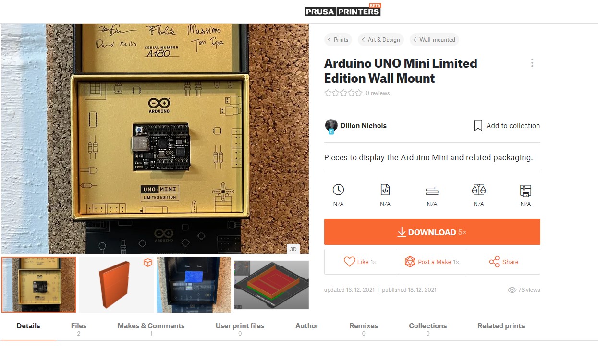
Task: Click the orange Download button
Action: coord(432,232)
